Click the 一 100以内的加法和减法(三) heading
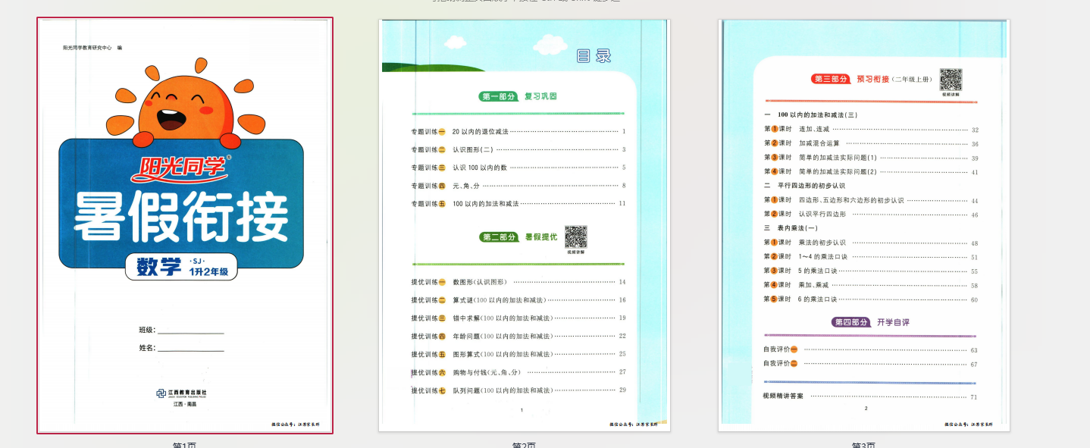This screenshot has width=1090, height=448. (810, 115)
